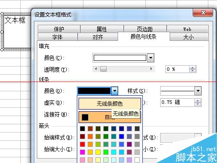Choose 无线条颜色 in the color menu
This screenshot has height=163, width=217.
110,103
